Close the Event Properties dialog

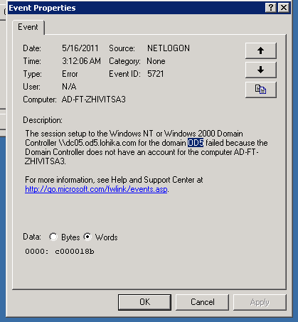284,8
